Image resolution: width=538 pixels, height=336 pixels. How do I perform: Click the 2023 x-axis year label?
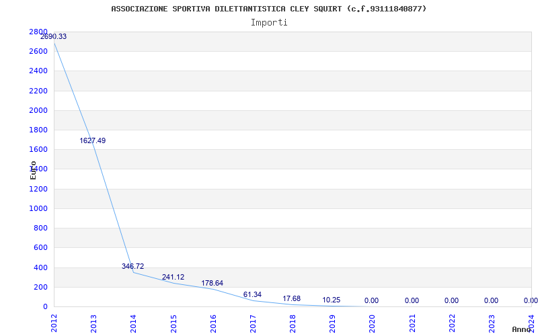[x=492, y=324]
